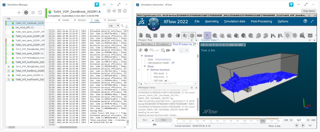Collapse the General section in Project Tree

[142, 56]
